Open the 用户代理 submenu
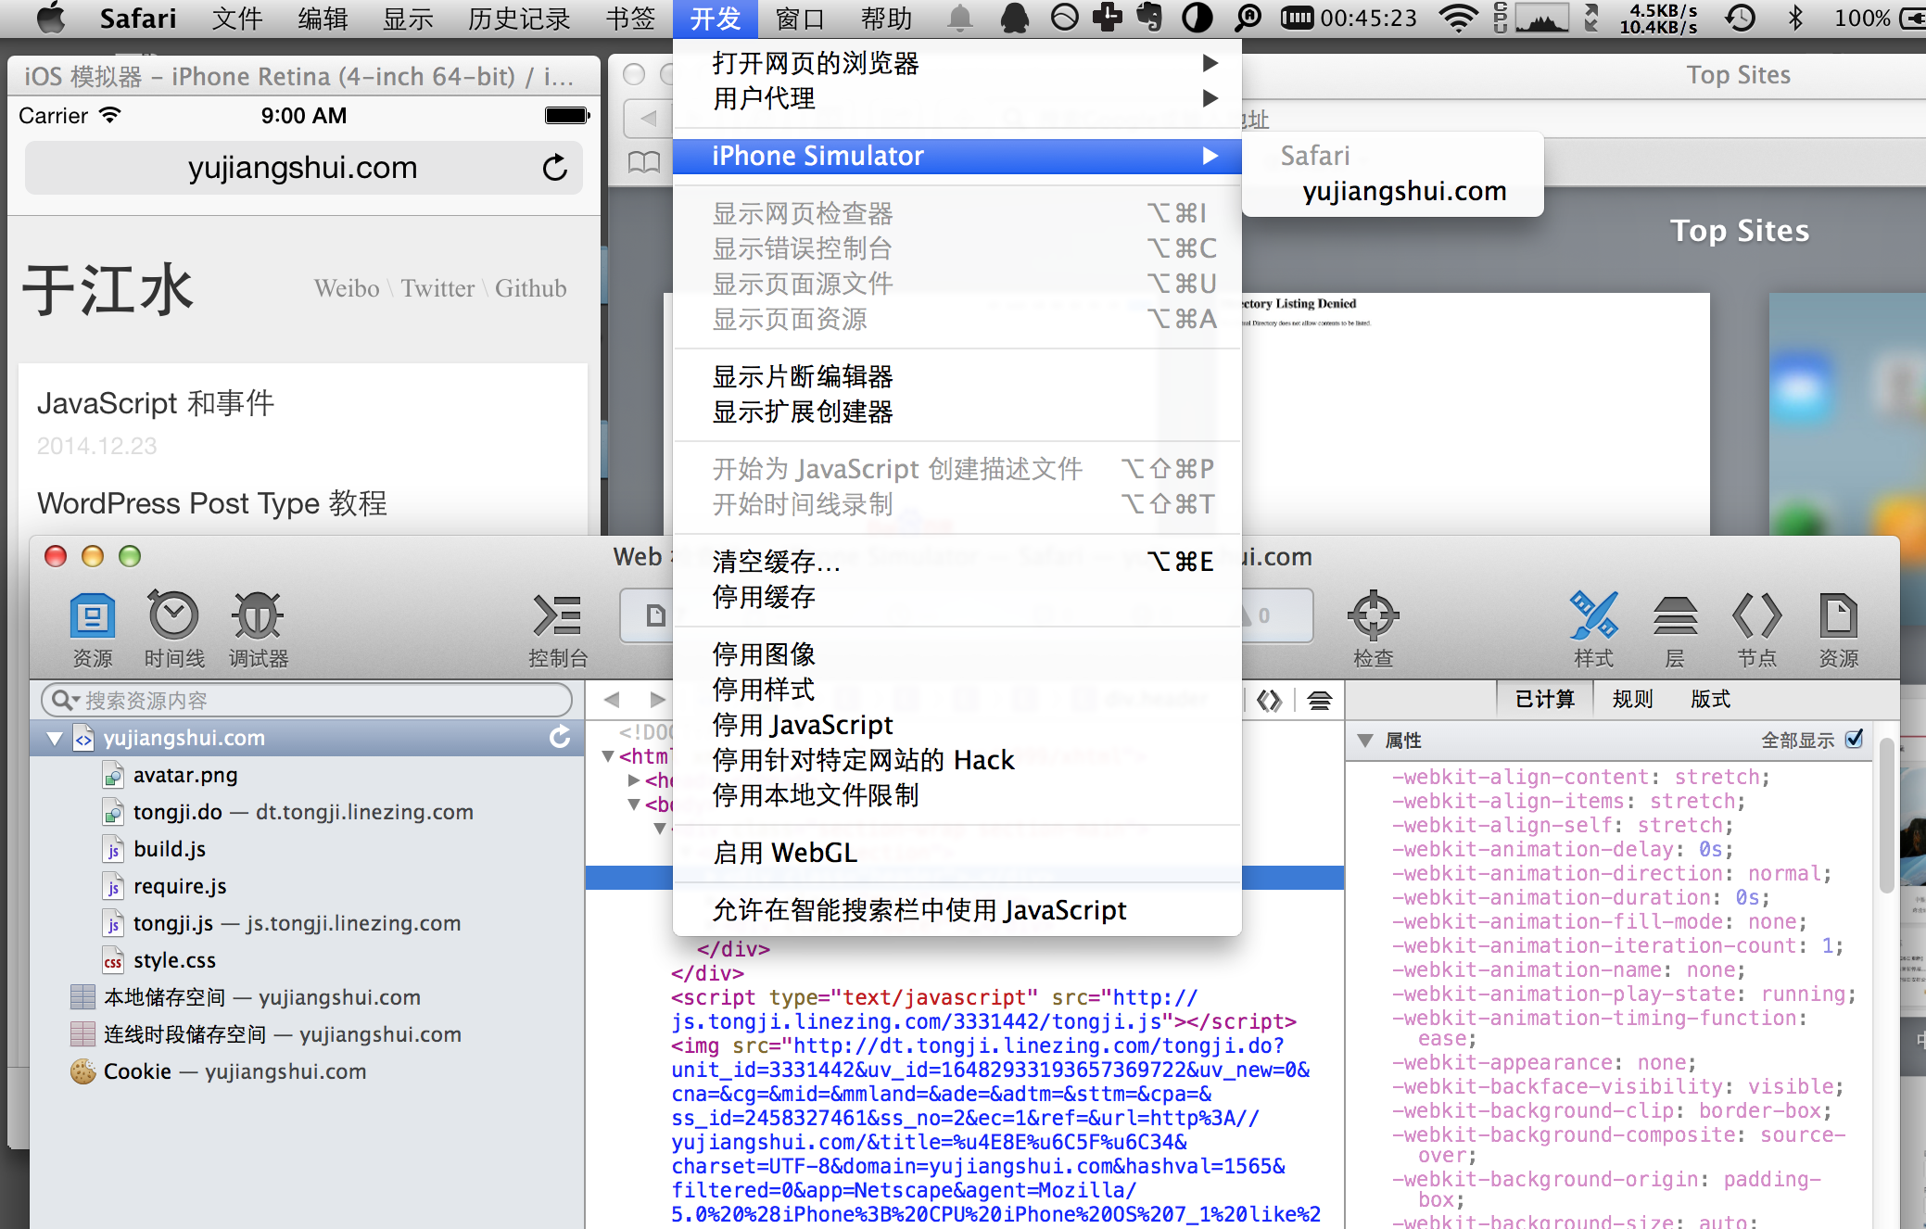1926x1229 pixels. click(957, 98)
